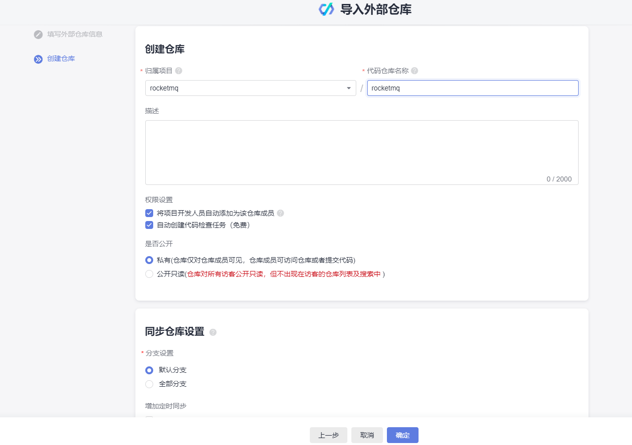Image resolution: width=632 pixels, height=445 pixels.
Task: Click the pencil icon beside 填写外部仓库信息
Action: [x=38, y=35]
